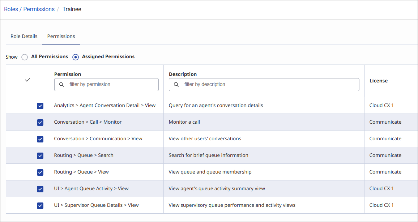Toggle the UI Agent Queue Activity View checkbox
The image size is (418, 222).
coord(40,189)
